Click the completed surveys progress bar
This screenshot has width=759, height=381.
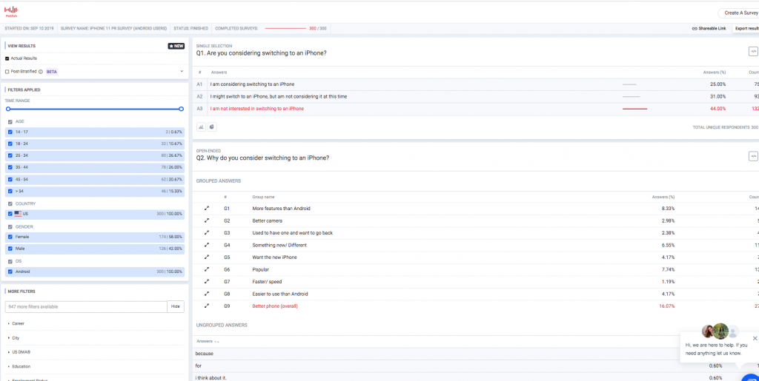point(285,29)
